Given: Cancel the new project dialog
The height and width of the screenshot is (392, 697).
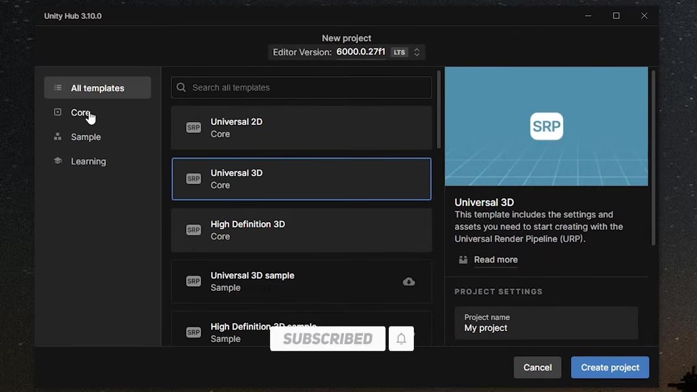Looking at the screenshot, I should (x=537, y=367).
